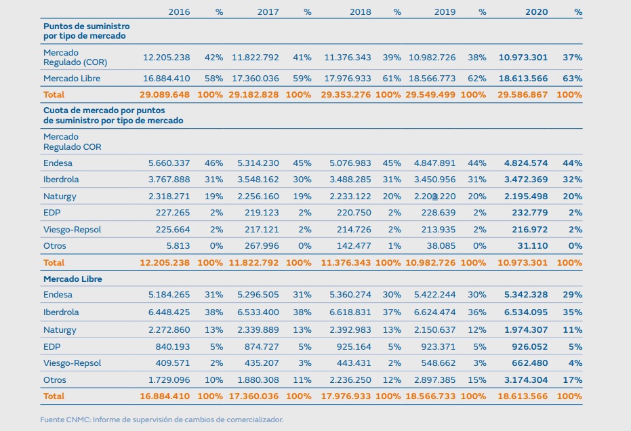Click the Viesgo-Repsol 2017 value 217.121
This screenshot has height=431, width=631.
(261, 230)
